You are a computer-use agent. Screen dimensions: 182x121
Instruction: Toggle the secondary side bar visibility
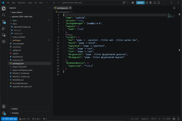coord(159,3)
